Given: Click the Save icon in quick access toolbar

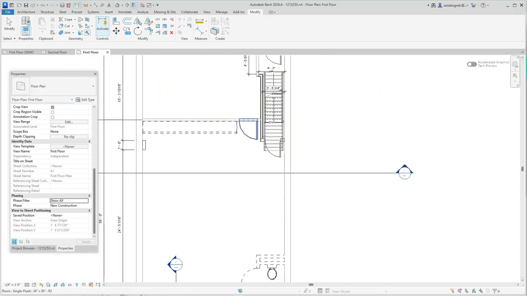Looking at the screenshot, I should (26, 5).
